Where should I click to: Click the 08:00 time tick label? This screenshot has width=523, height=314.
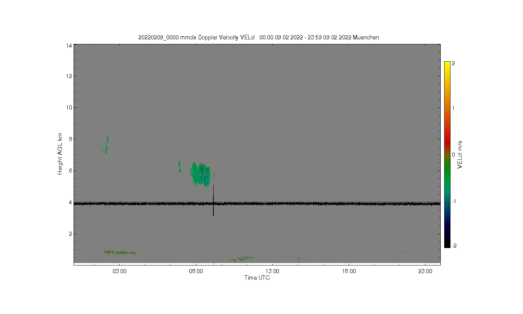pyautogui.click(x=196, y=271)
